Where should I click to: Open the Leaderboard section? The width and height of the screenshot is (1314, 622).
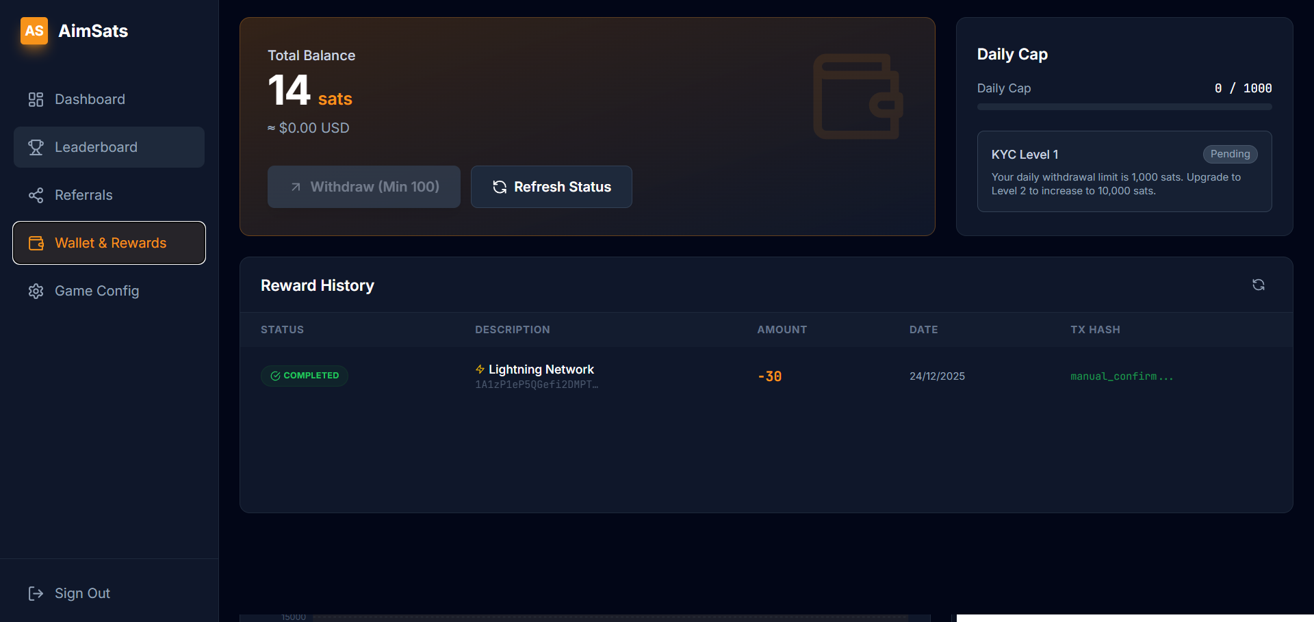[95, 147]
